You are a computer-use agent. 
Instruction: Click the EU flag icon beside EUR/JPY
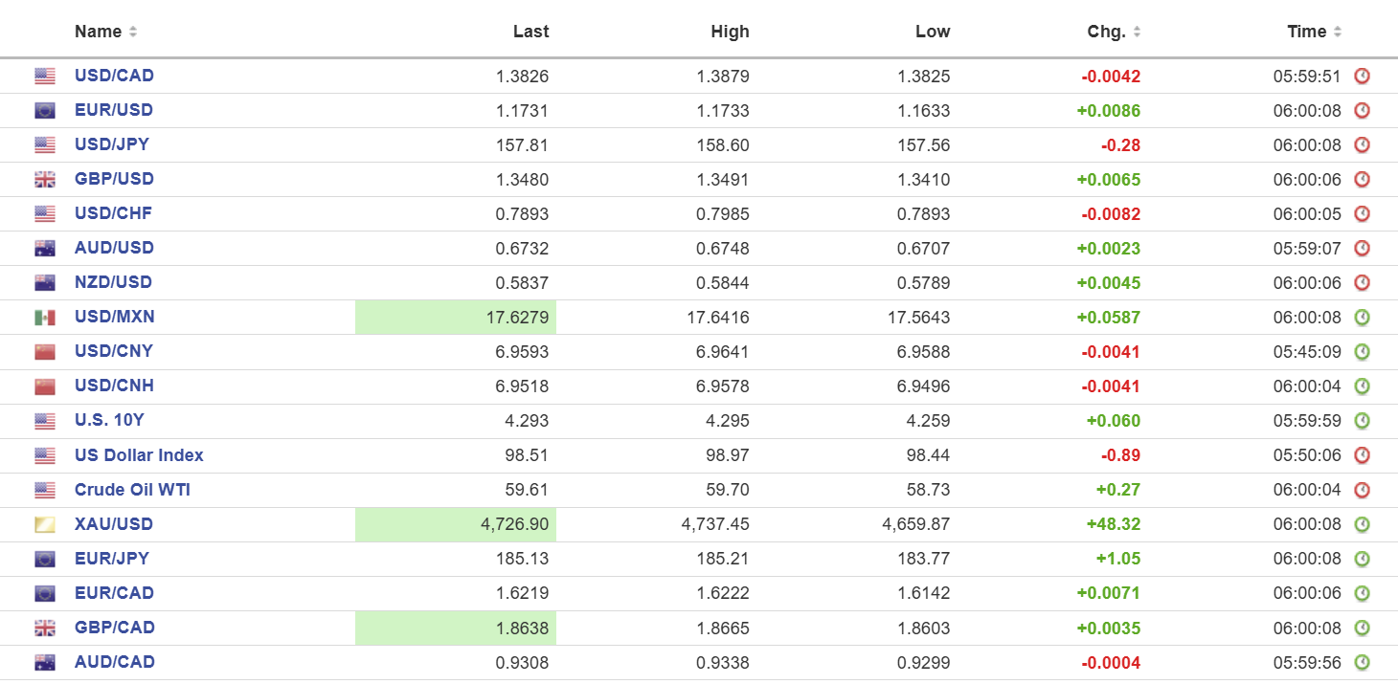pyautogui.click(x=45, y=559)
